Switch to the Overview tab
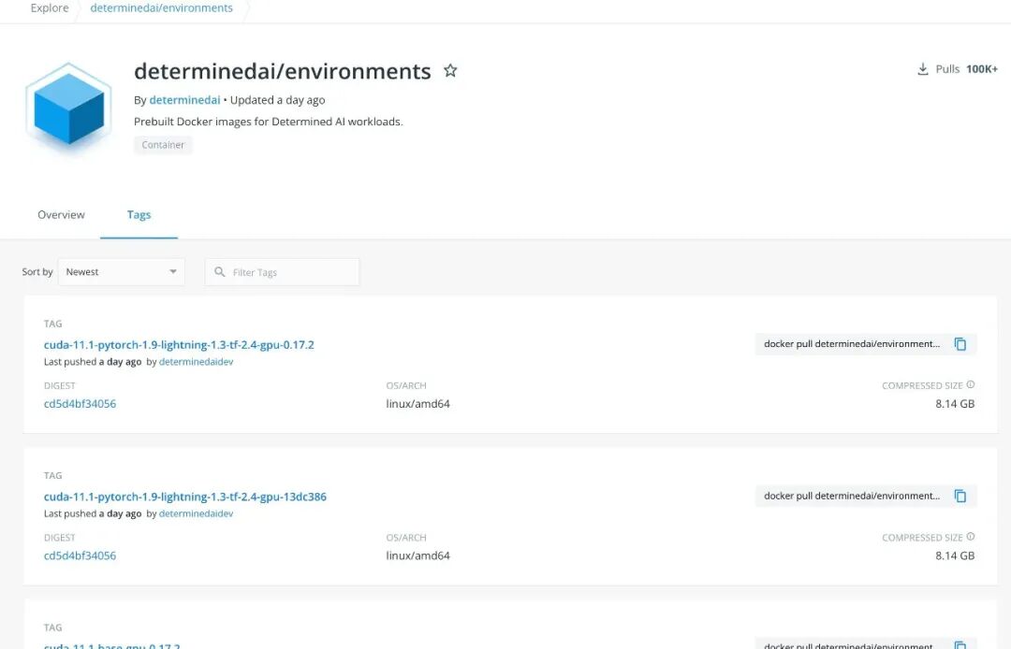 coord(61,214)
